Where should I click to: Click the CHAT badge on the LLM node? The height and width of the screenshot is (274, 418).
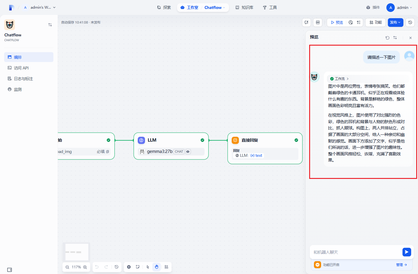[179, 151]
